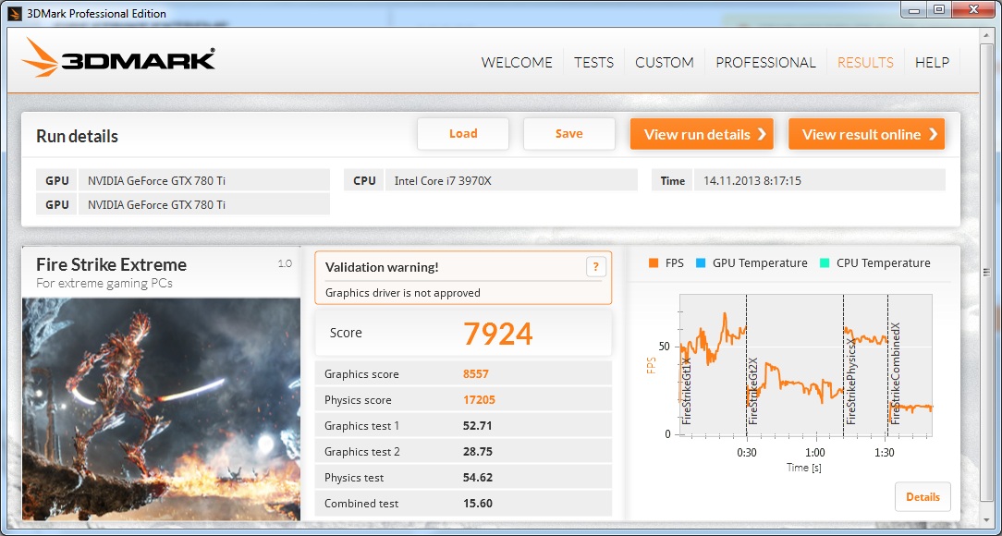Image resolution: width=1002 pixels, height=536 pixels.
Task: Click the Fire Strike Extreme preview image
Action: [x=161, y=408]
